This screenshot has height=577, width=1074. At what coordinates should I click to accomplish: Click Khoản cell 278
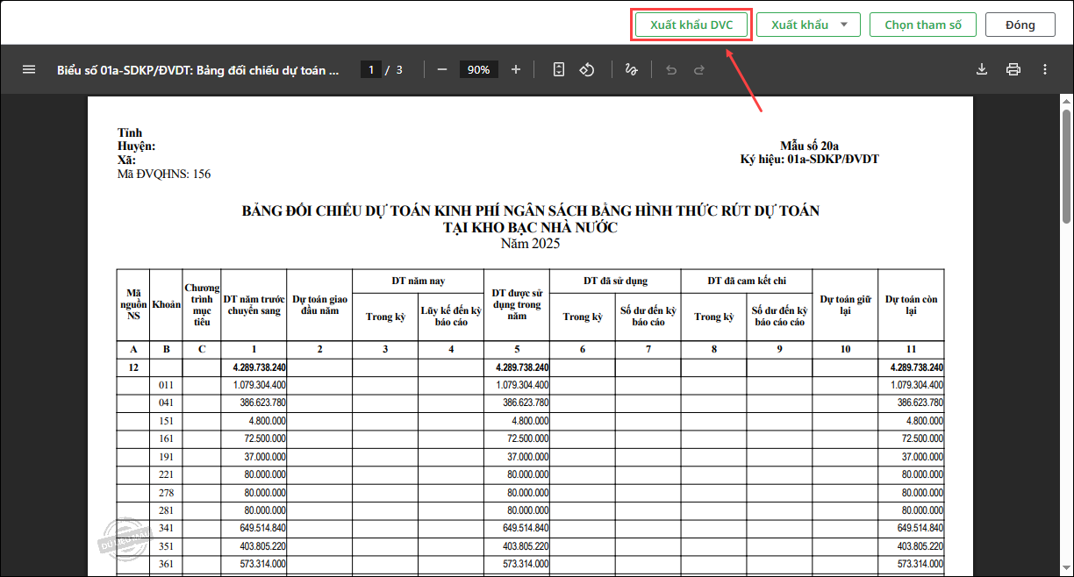[x=166, y=493]
